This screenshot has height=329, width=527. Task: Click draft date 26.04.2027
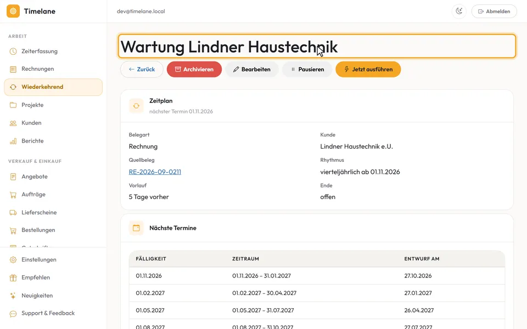tap(419, 310)
